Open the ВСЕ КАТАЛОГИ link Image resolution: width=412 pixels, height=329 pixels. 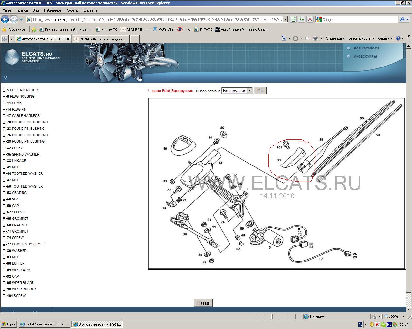click(366, 49)
